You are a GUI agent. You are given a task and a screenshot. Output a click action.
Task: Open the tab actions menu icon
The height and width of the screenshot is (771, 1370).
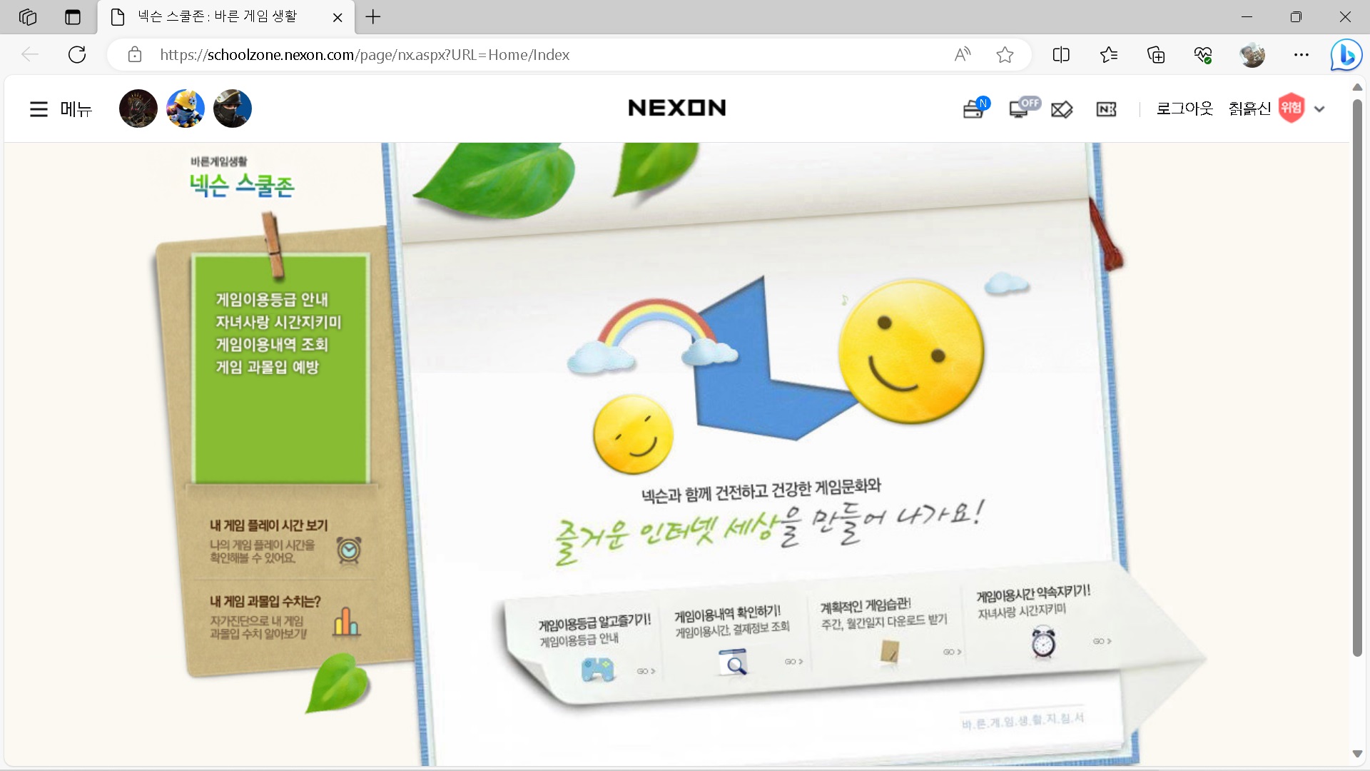(73, 17)
